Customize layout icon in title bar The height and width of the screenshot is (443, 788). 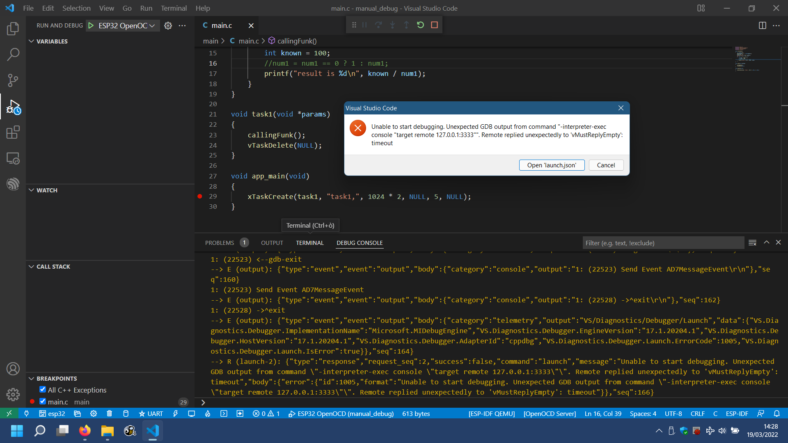701,8
